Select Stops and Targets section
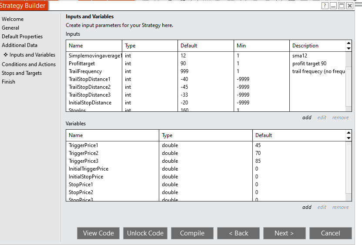The image size is (362, 245). (x=22, y=73)
